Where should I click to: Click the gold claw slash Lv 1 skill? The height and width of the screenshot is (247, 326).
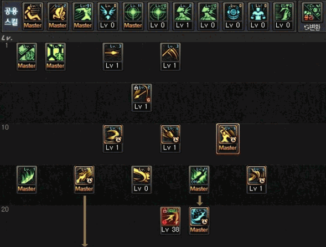coord(170,57)
